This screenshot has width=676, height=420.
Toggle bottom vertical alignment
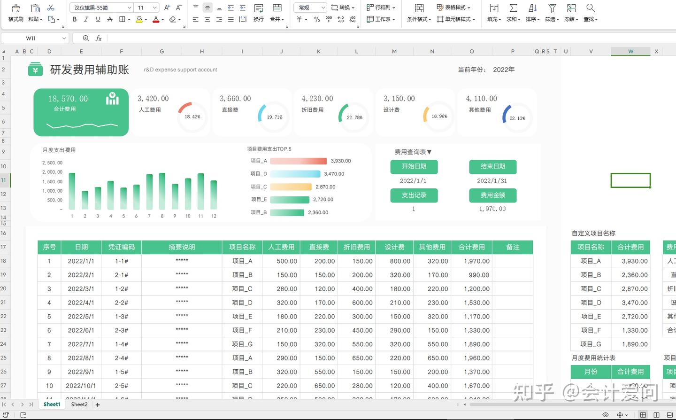click(x=219, y=8)
